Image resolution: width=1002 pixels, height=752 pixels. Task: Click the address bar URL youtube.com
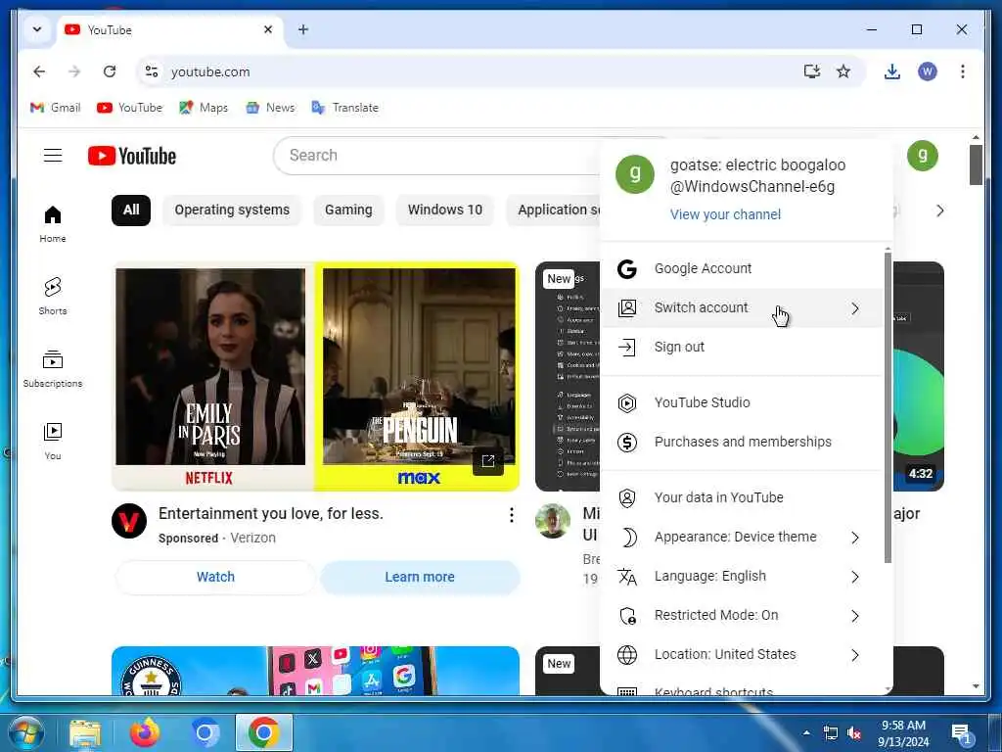(x=210, y=71)
